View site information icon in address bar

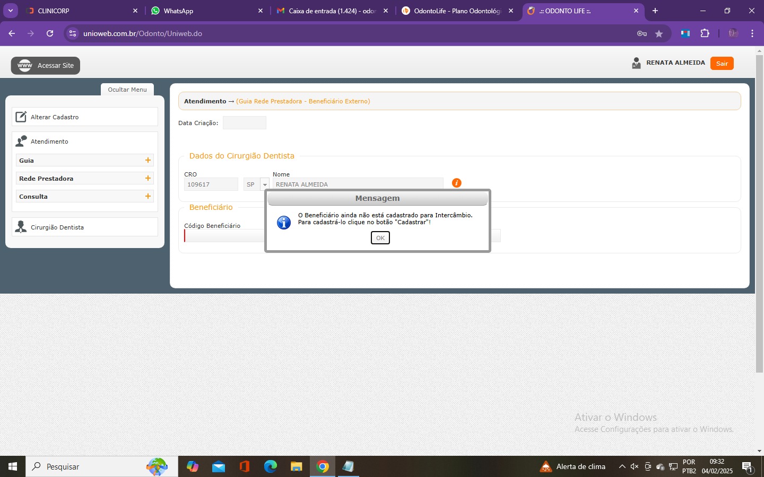tap(73, 33)
